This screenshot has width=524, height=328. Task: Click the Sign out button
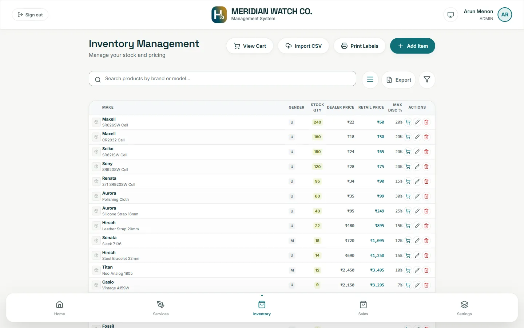tap(30, 15)
